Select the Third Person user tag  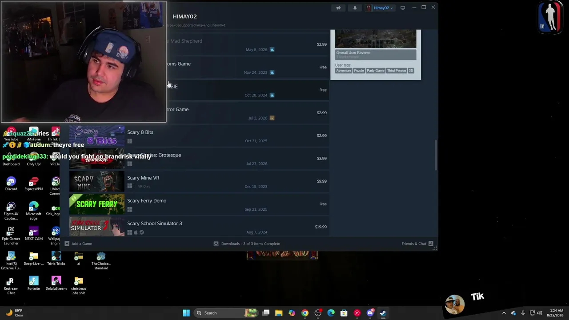click(x=397, y=71)
